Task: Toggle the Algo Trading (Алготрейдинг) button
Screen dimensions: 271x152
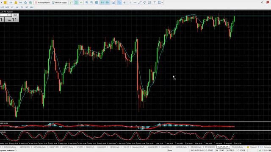Action: (x=42, y=3)
